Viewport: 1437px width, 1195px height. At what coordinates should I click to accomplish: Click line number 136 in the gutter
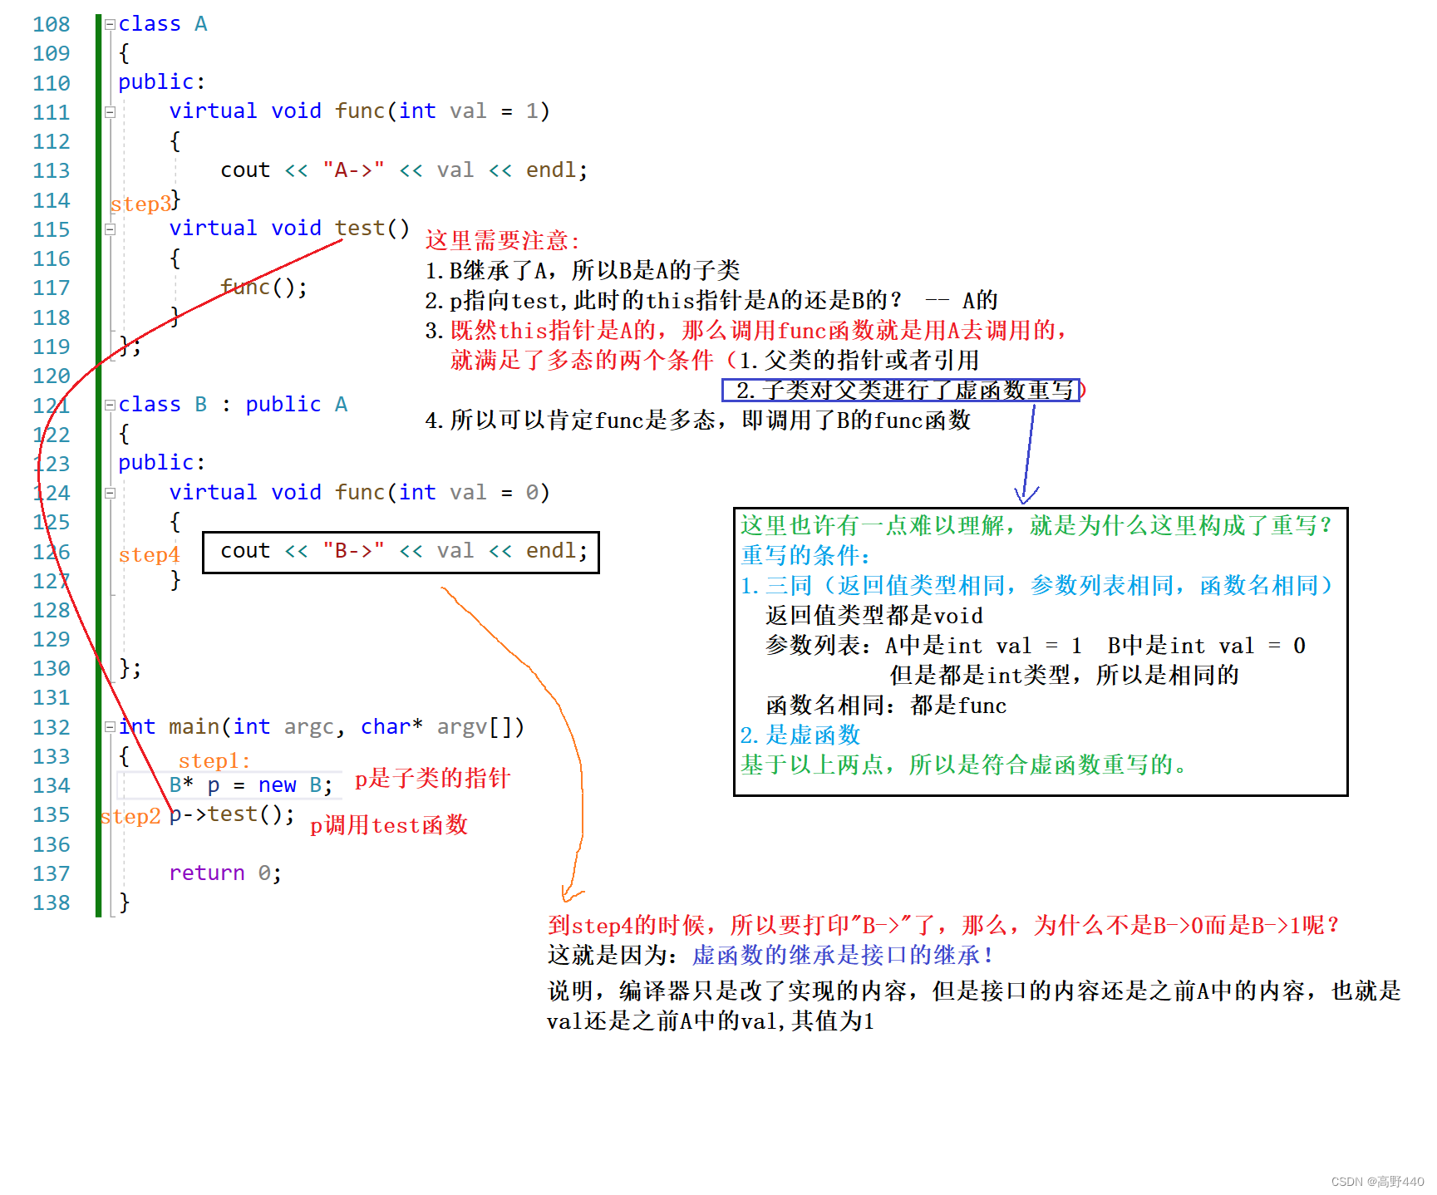[x=52, y=845]
